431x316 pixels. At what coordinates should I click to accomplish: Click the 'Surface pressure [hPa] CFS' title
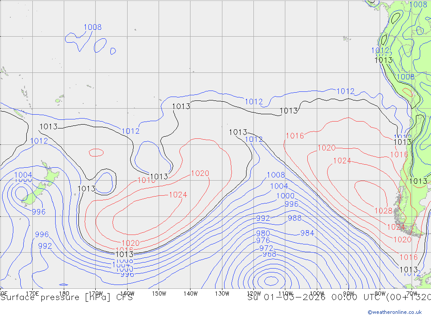pos(66,297)
